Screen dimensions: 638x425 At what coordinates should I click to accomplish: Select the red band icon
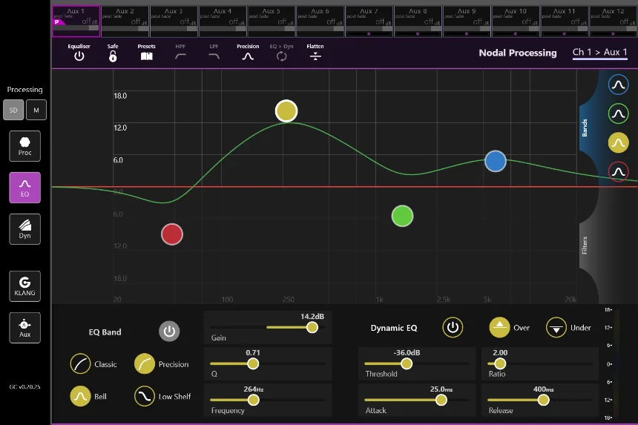pos(618,171)
